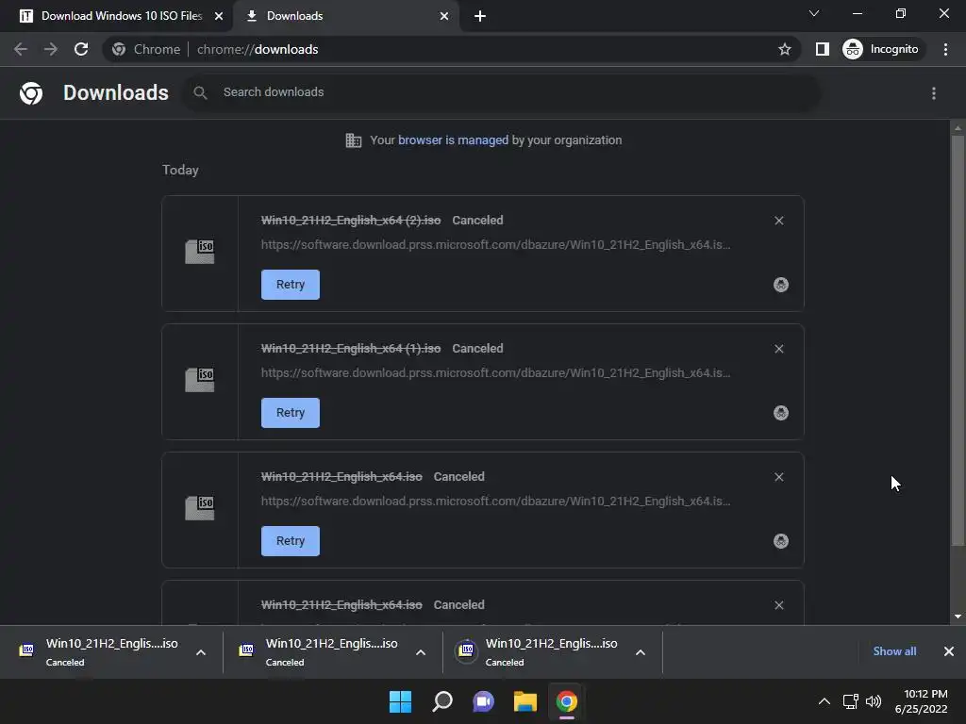Click the Chrome logo beside Downloads
Image resolution: width=966 pixels, height=724 pixels.
pyautogui.click(x=31, y=93)
